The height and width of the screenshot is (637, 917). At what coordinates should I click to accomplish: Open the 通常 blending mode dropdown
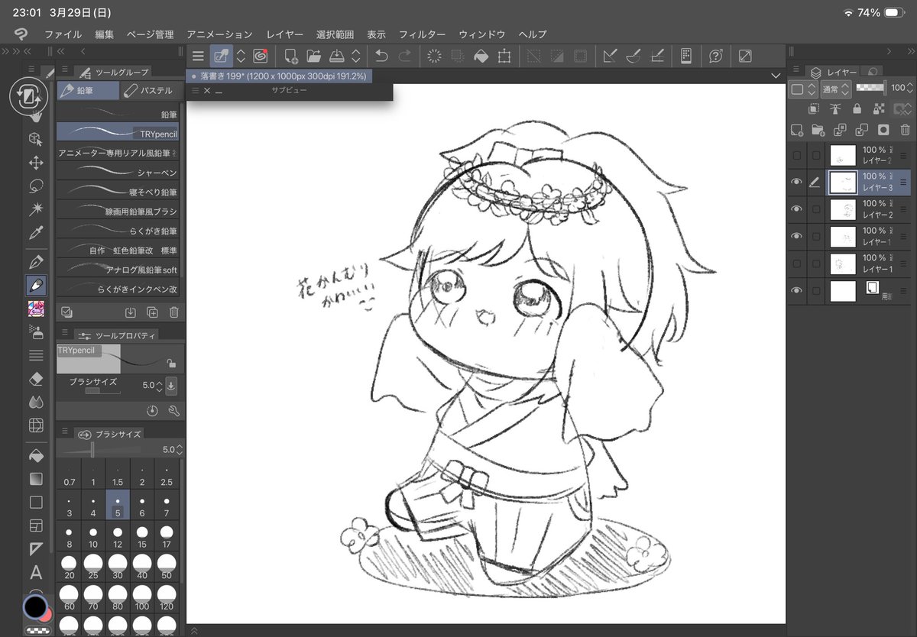834,88
